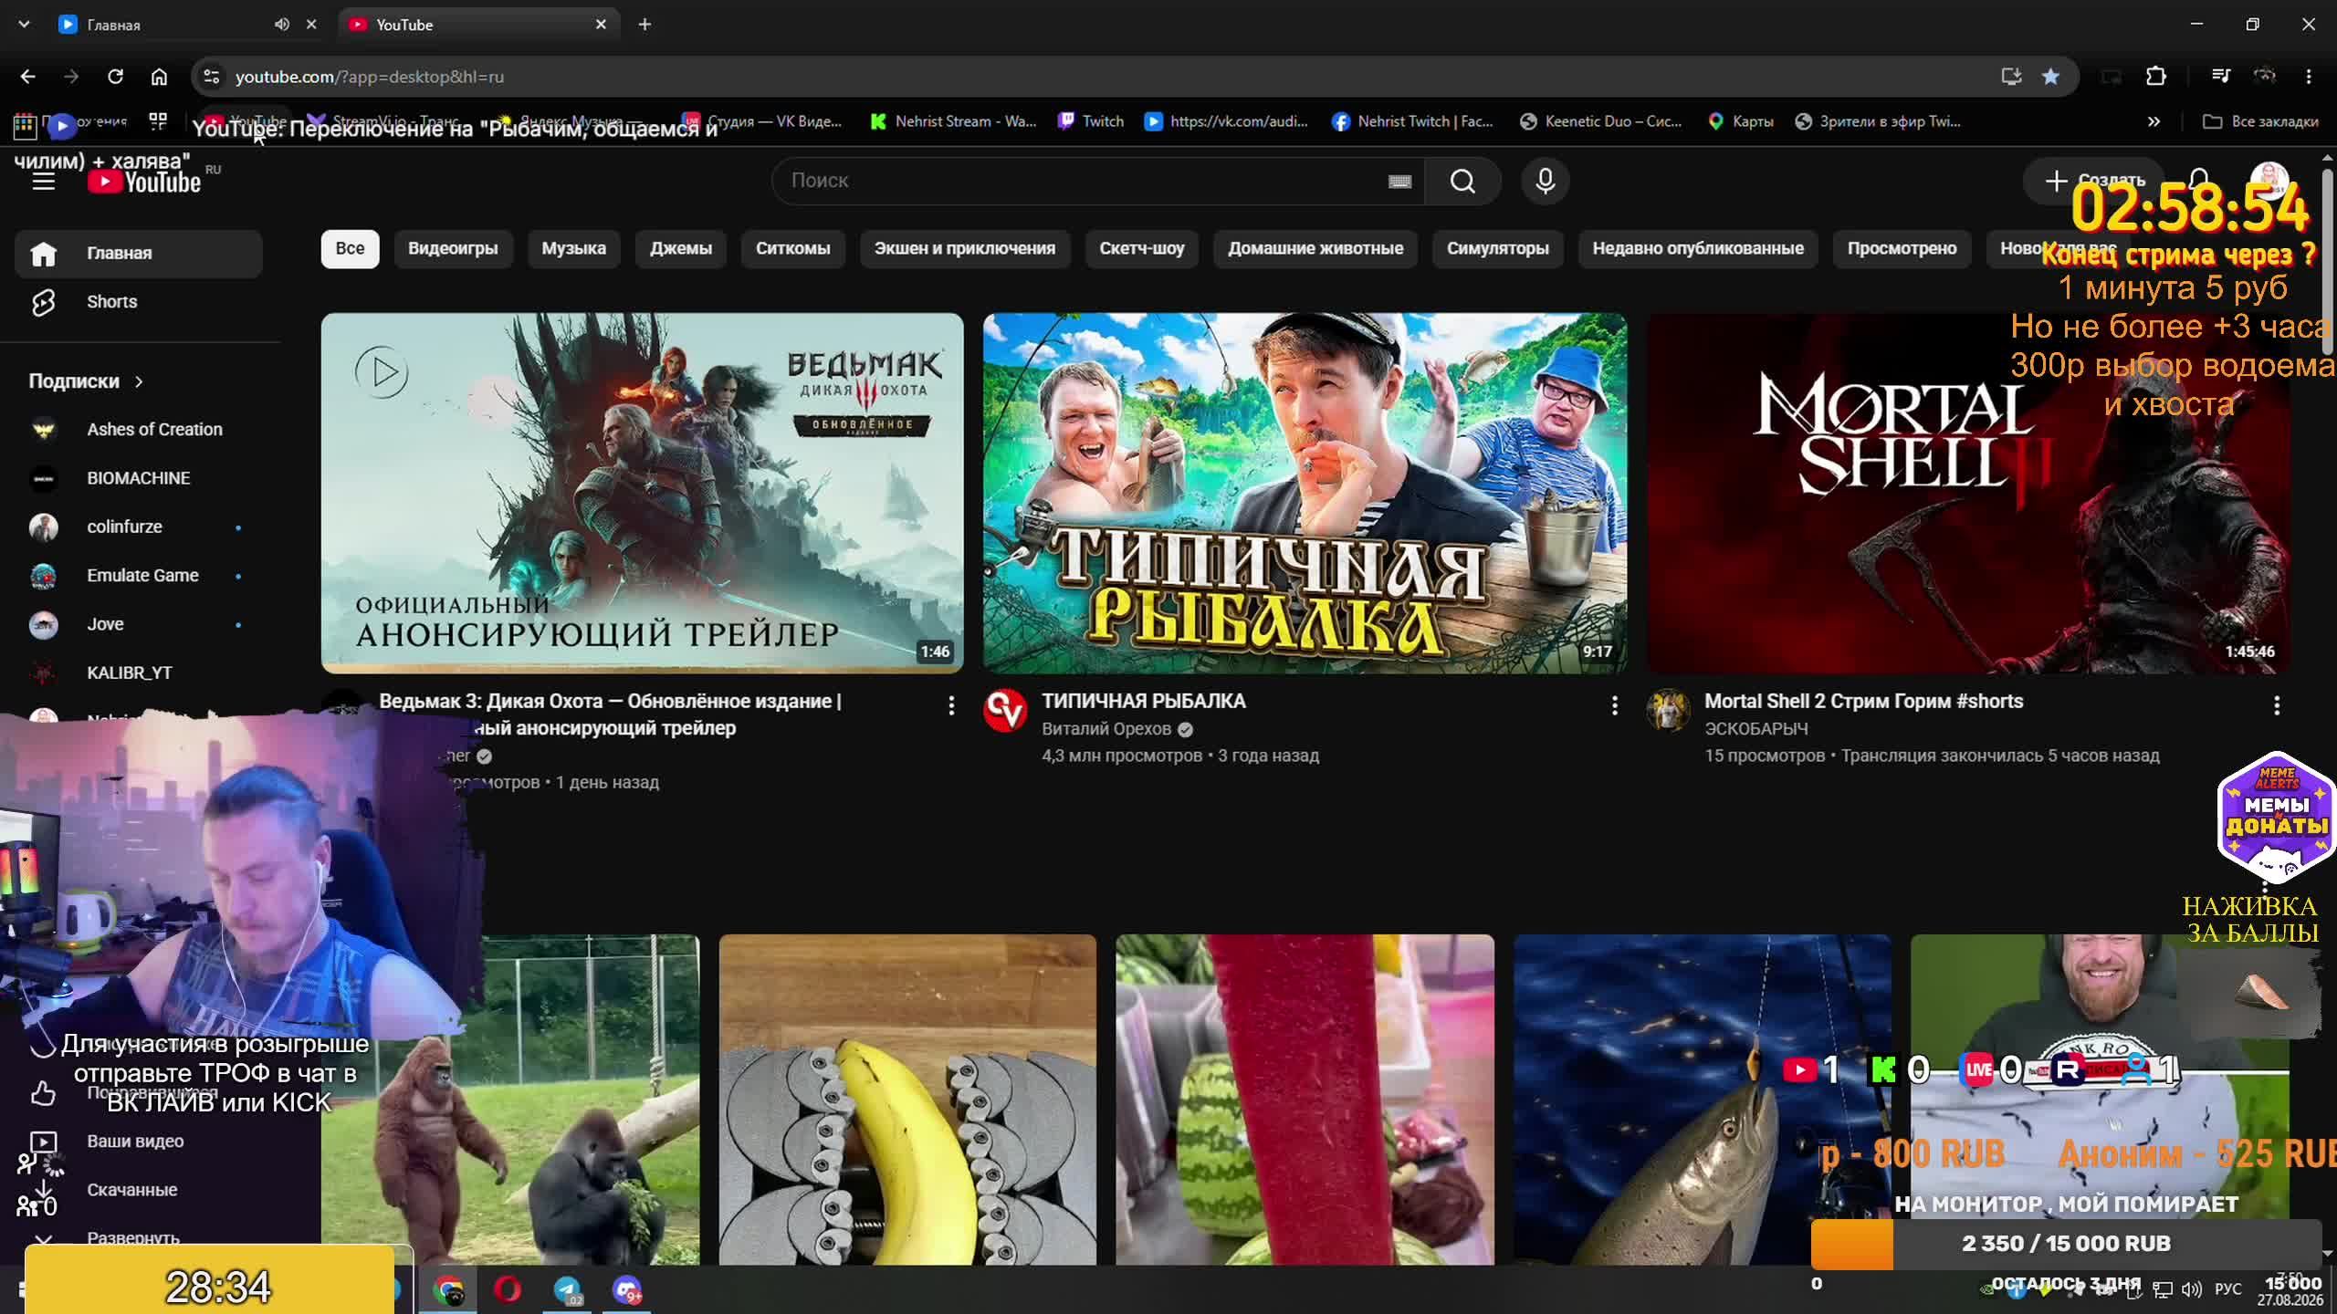Open the ЭСКОБАРЫЧ channel avatar
The image size is (2337, 1314).
1668,710
